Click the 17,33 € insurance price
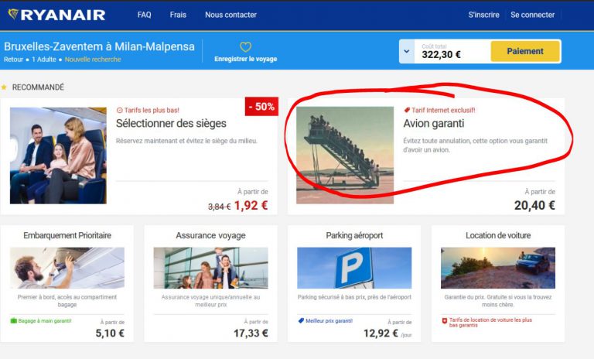This screenshot has width=594, height=359. (251, 333)
